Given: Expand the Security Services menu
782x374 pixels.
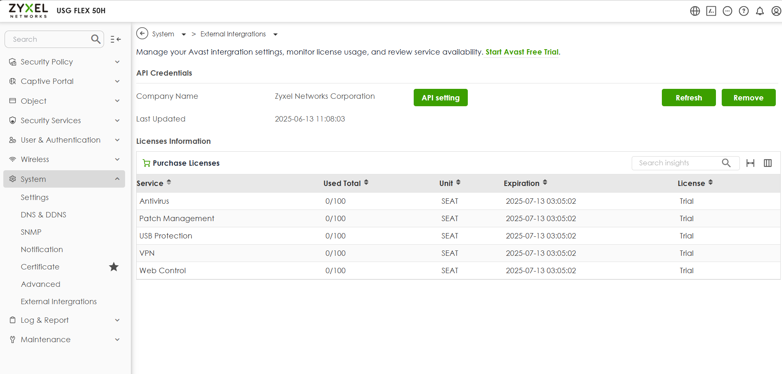Looking at the screenshot, I should tap(64, 121).
